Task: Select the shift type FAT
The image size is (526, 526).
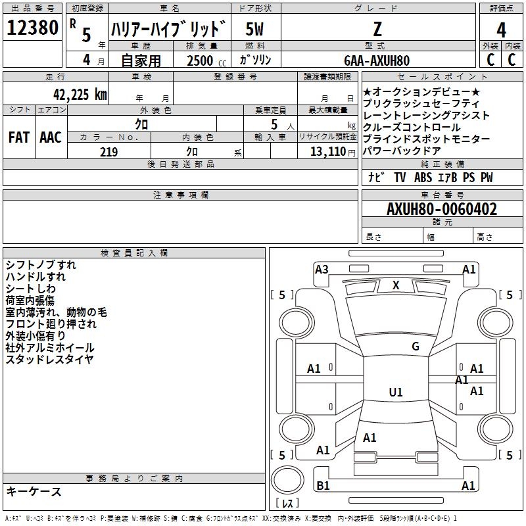Action: point(19,137)
